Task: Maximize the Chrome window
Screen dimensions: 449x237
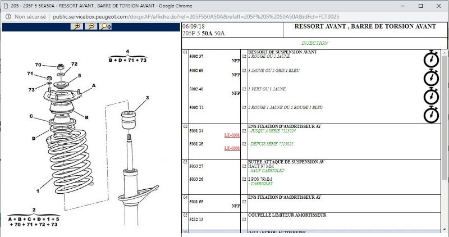Action: [420, 5]
